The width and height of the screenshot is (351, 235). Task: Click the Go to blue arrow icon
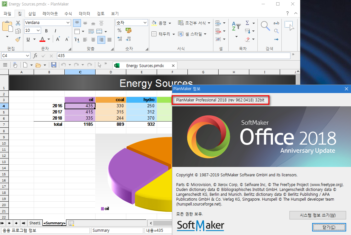[276, 39]
